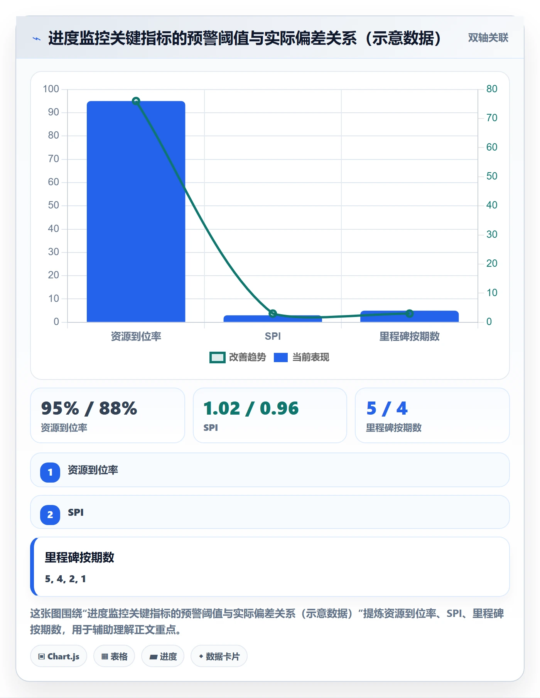Image resolution: width=540 pixels, height=698 pixels.
Task: Select list item 2 SPI
Action: (x=270, y=512)
